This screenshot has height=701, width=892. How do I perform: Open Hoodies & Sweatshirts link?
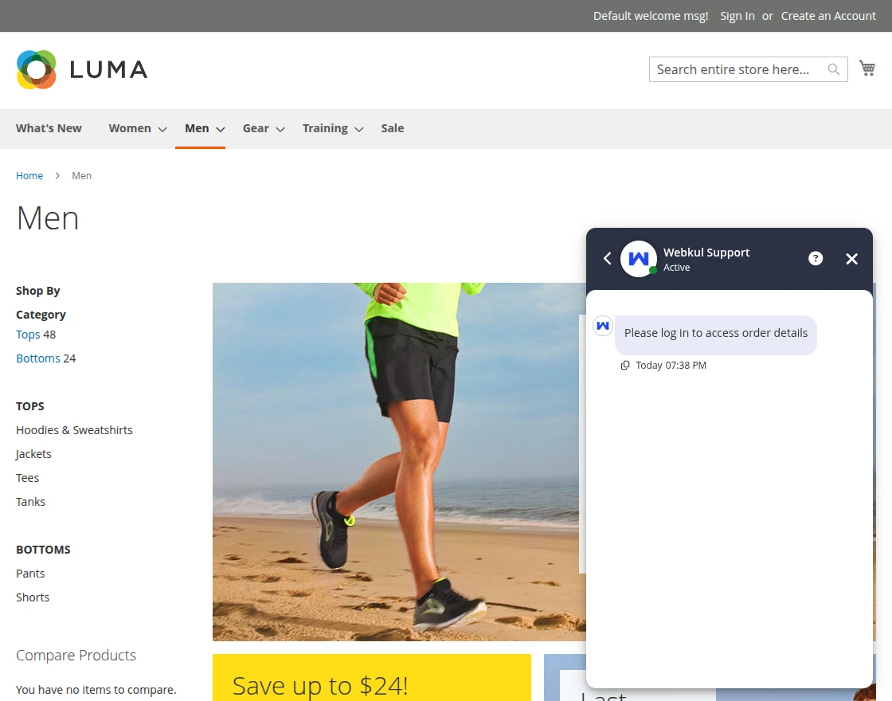pyautogui.click(x=74, y=430)
